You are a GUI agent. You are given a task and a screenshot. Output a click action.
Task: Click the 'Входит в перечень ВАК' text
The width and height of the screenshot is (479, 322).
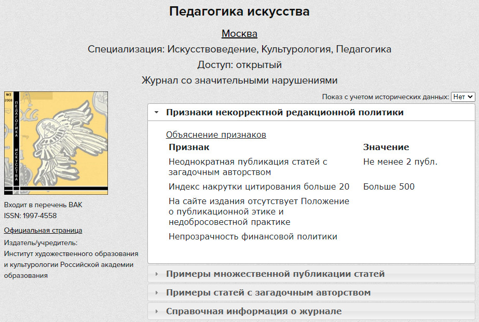pyautogui.click(x=43, y=205)
